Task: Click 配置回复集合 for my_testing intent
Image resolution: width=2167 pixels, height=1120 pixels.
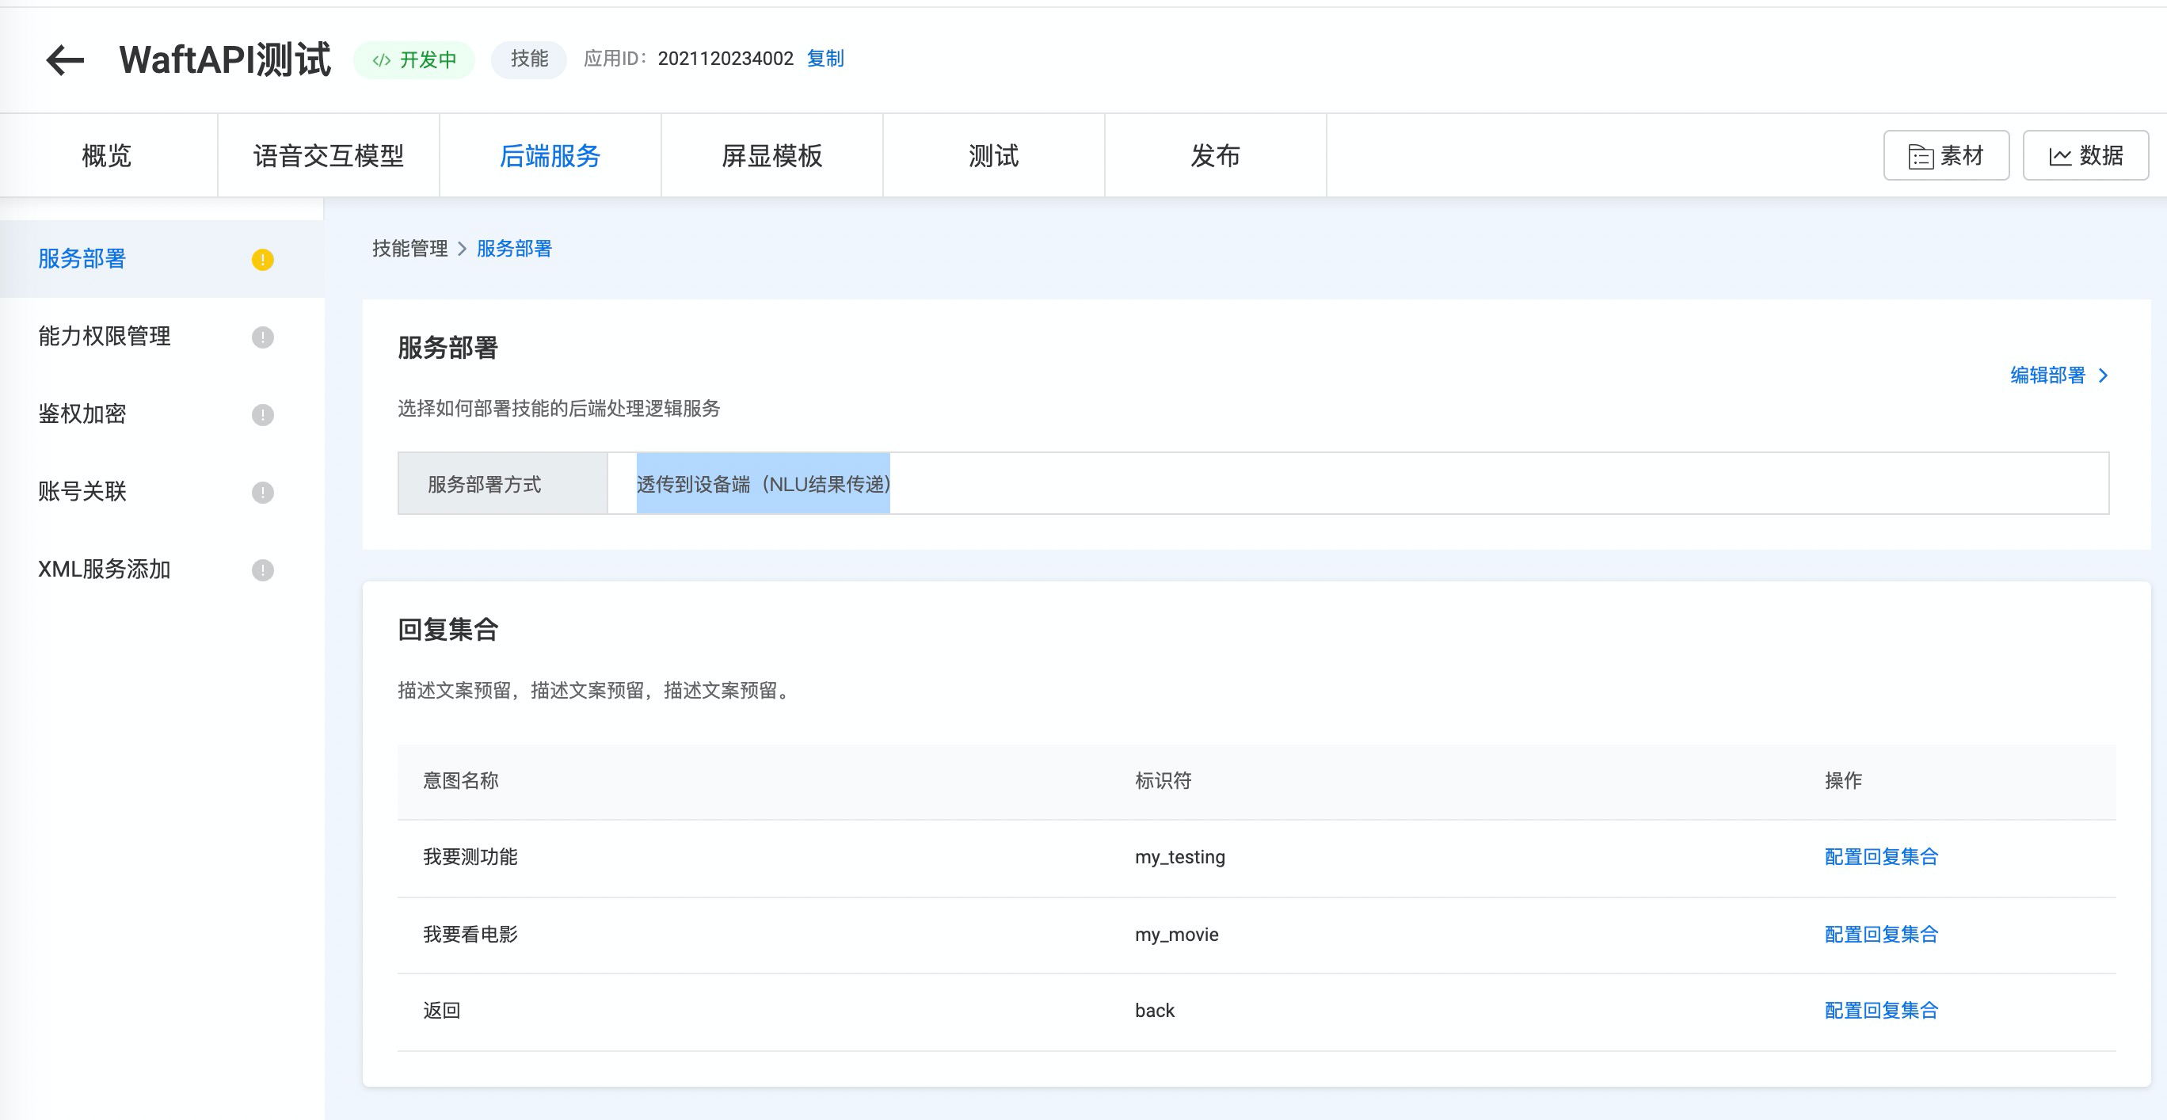Action: [1880, 856]
